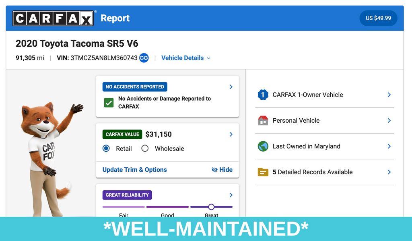
Task: Select the Wholesale radio button
Action: [145, 148]
